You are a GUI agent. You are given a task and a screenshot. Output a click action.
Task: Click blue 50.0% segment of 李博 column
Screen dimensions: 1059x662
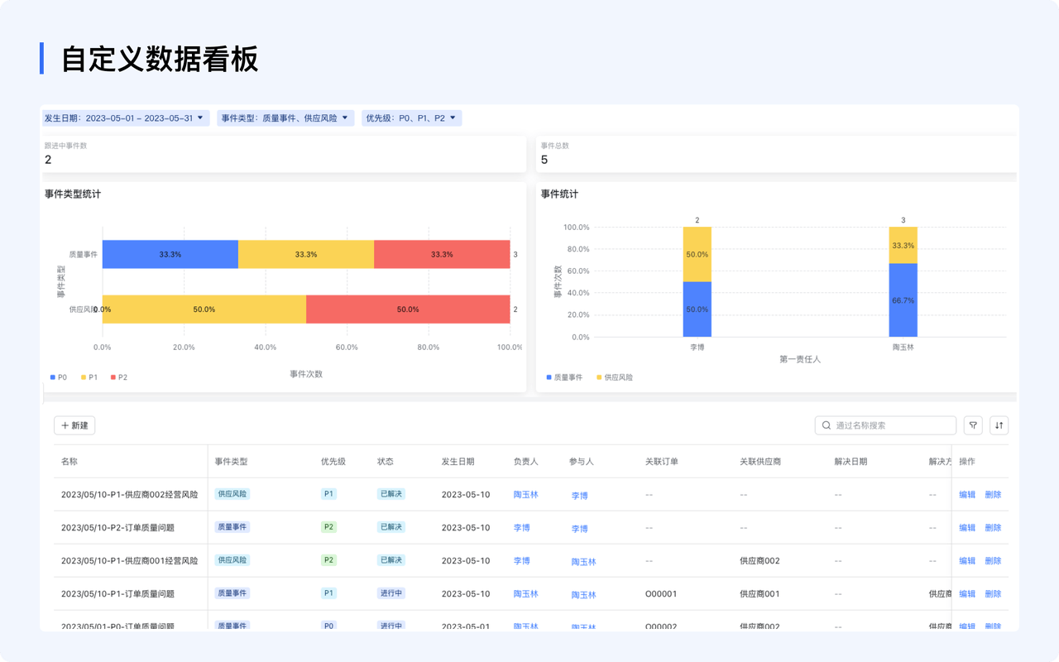coord(697,309)
